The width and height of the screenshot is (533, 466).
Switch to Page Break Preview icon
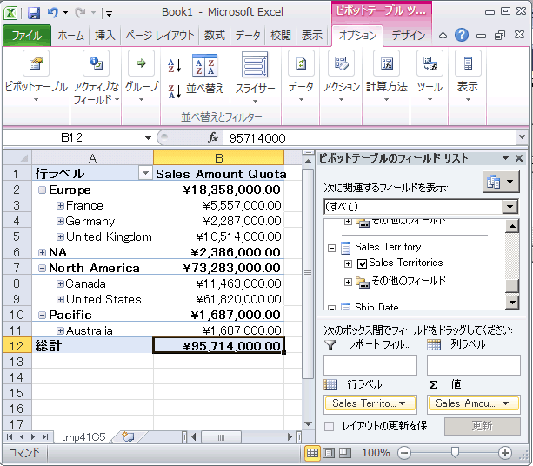pyautogui.click(x=344, y=453)
